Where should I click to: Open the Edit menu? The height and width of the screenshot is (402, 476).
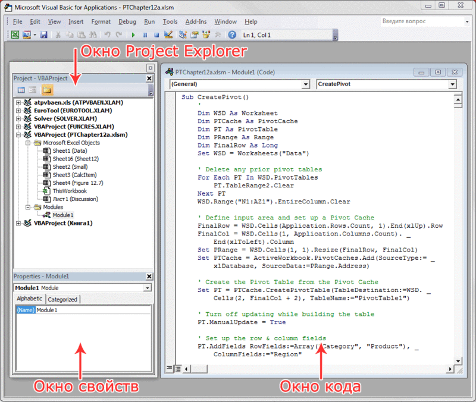point(35,21)
